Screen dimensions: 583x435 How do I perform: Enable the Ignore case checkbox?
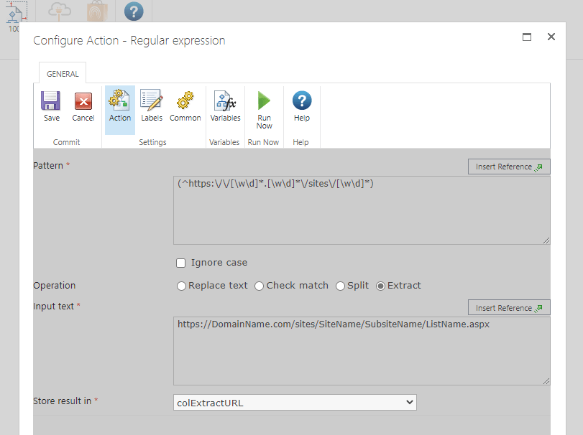181,263
